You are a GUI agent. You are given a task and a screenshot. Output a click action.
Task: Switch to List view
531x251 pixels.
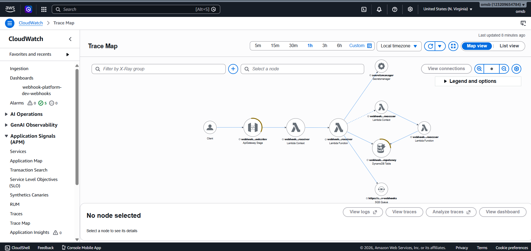(509, 46)
